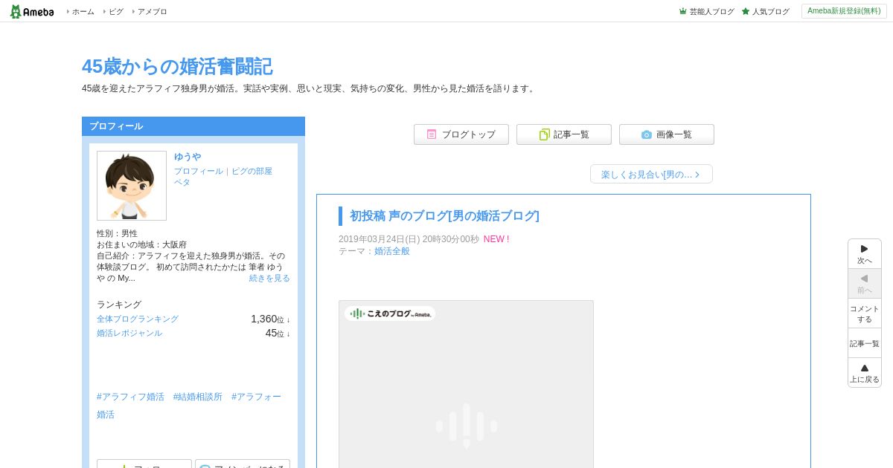Open hashtag #結婚相談所
This screenshot has width=893, height=468.
coord(198,397)
